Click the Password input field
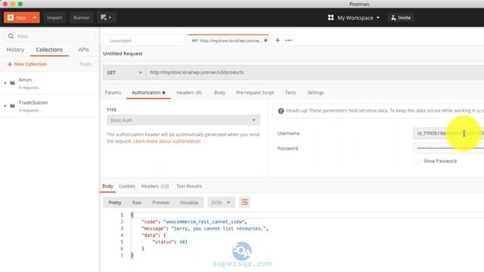Image resolution: width=484 pixels, height=272 pixels. coord(448,148)
